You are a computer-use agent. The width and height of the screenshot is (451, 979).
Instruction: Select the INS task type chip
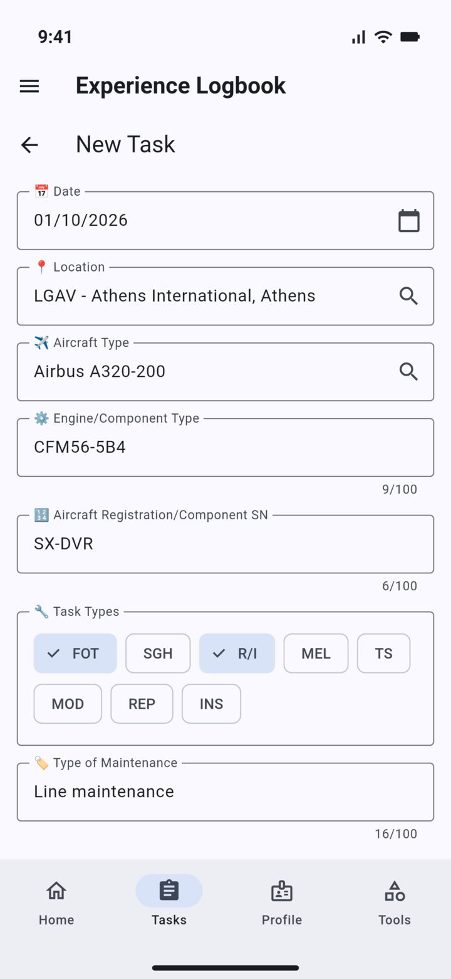click(x=211, y=704)
